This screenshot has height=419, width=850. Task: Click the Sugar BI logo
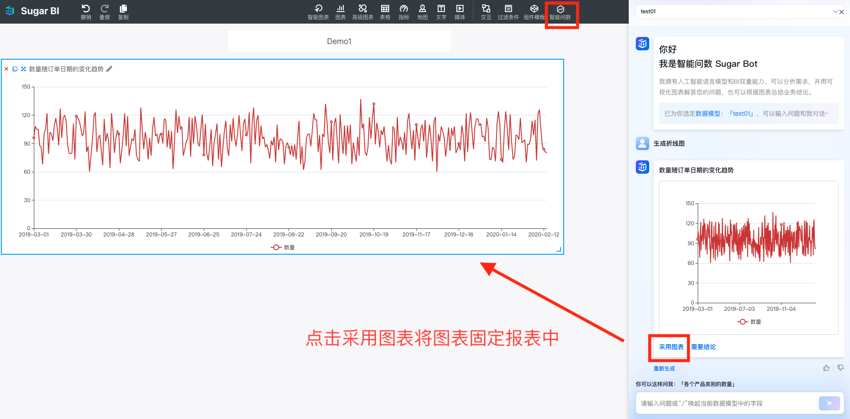pos(32,11)
